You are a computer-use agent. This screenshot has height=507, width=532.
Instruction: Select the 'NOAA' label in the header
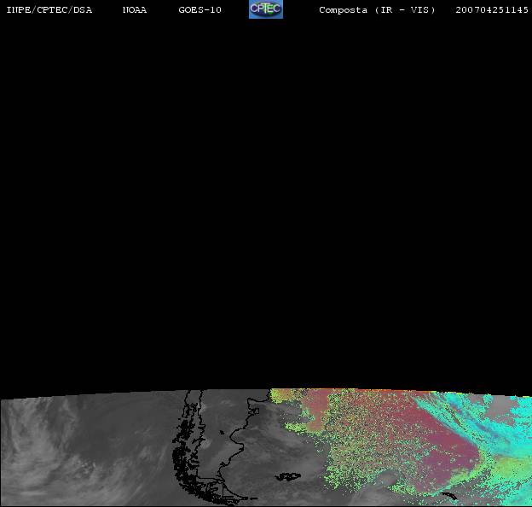[x=135, y=10]
